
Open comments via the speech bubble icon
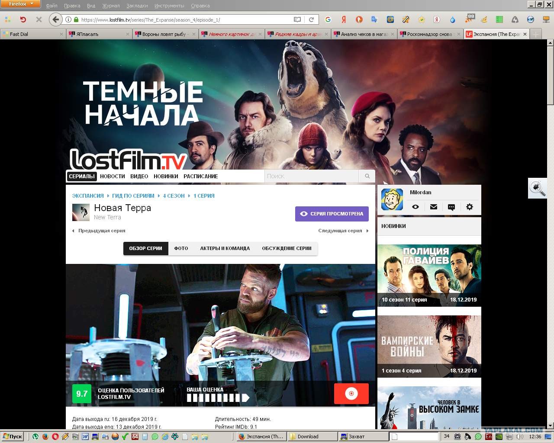pyautogui.click(x=451, y=207)
